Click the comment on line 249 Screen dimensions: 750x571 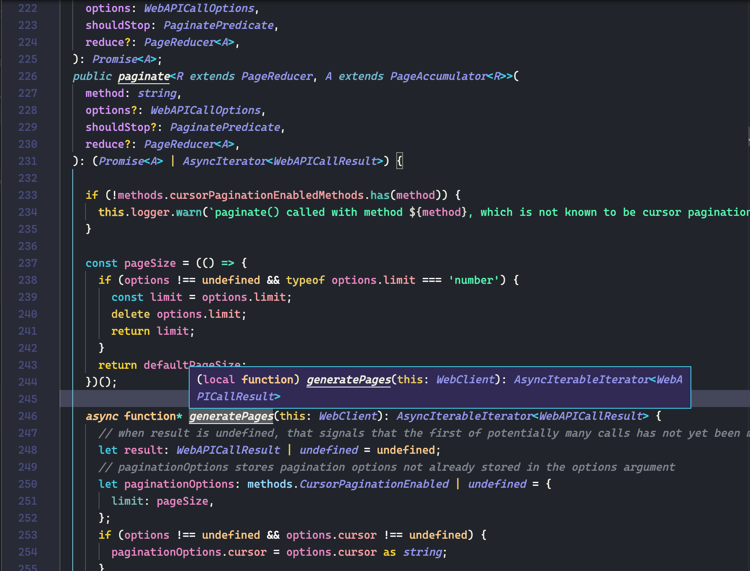click(x=386, y=467)
